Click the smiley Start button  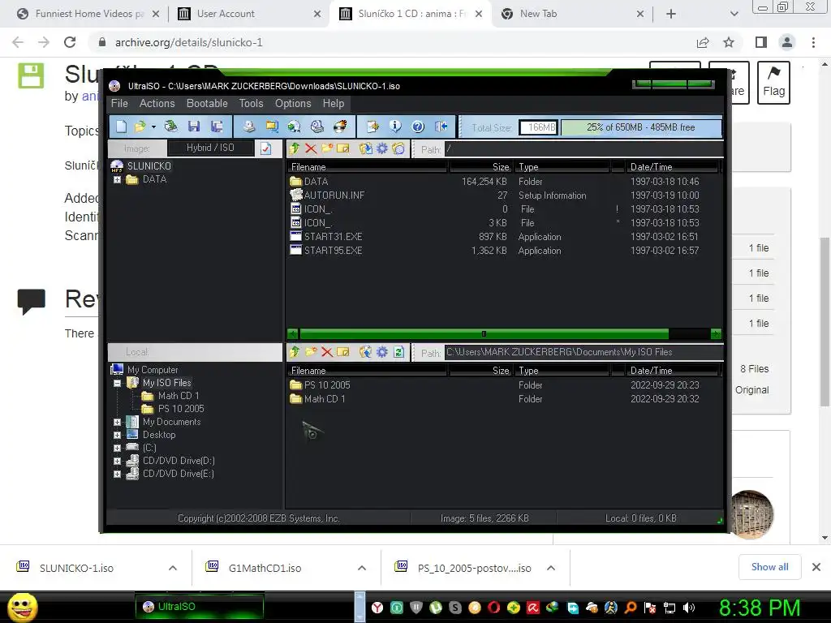pos(22,607)
